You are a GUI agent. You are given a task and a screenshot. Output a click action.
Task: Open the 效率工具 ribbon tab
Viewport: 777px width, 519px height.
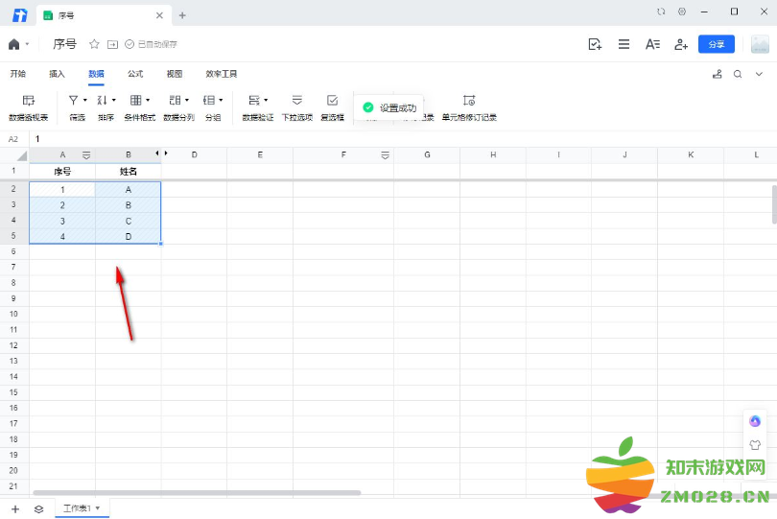tap(221, 74)
